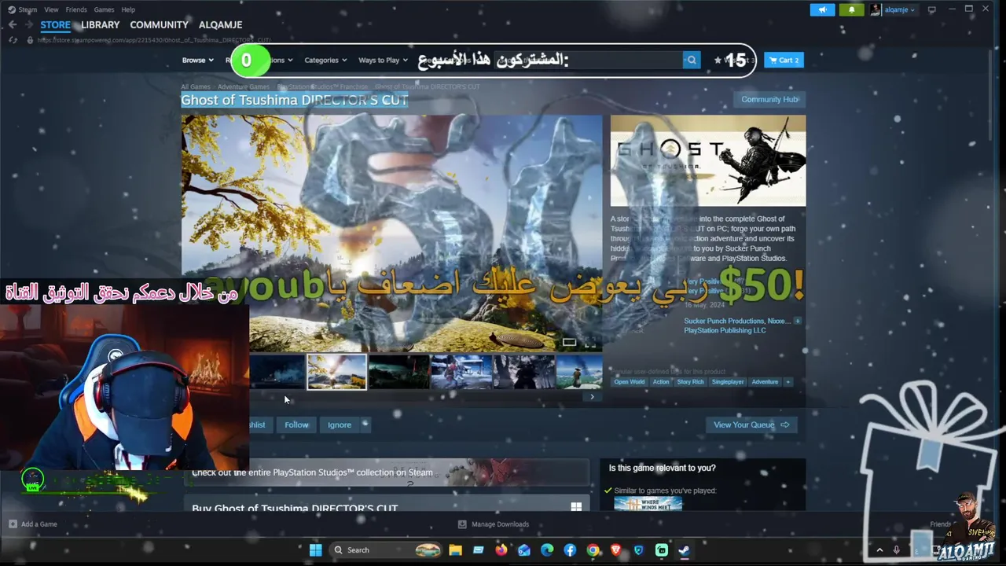Screen dimensions: 1006x566
Task: Click the Adventure tag
Action: tap(765, 382)
